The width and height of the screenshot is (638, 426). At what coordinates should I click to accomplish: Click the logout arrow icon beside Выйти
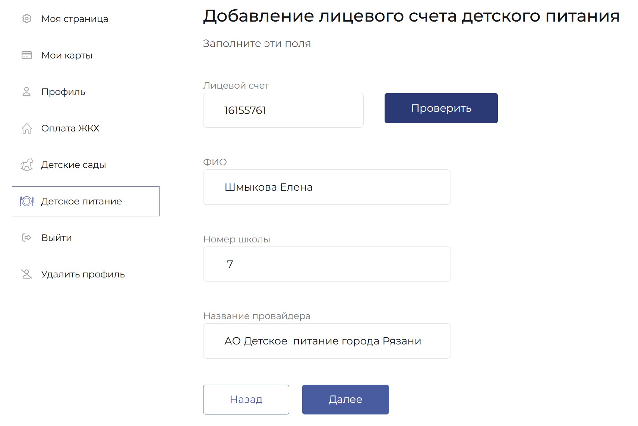27,238
